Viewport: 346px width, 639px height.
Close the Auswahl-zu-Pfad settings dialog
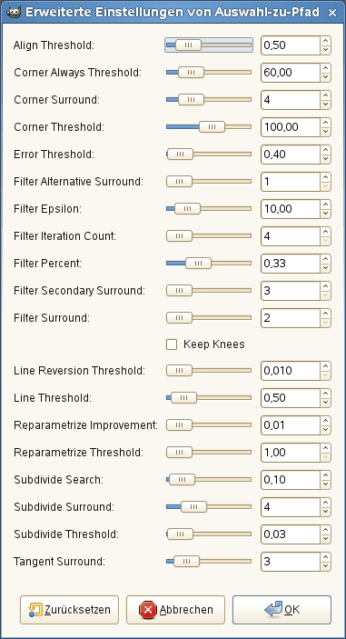(x=332, y=13)
